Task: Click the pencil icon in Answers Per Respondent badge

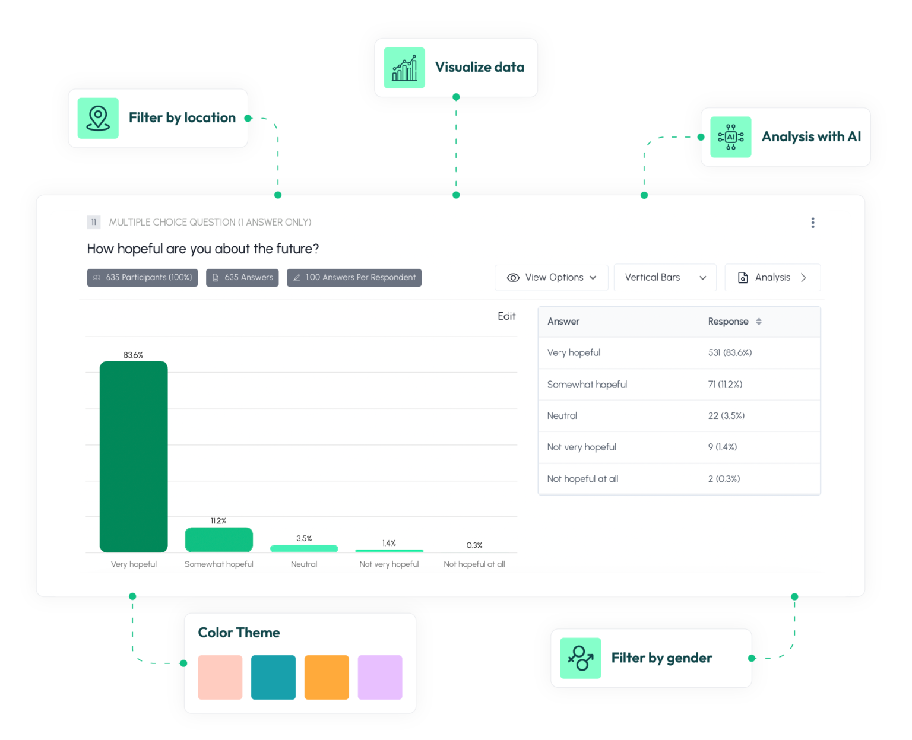Action: click(x=297, y=278)
